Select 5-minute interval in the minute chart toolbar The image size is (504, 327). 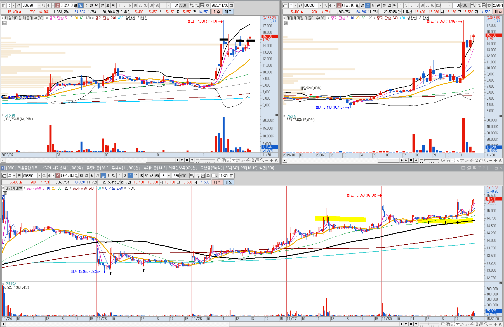click(x=130, y=176)
